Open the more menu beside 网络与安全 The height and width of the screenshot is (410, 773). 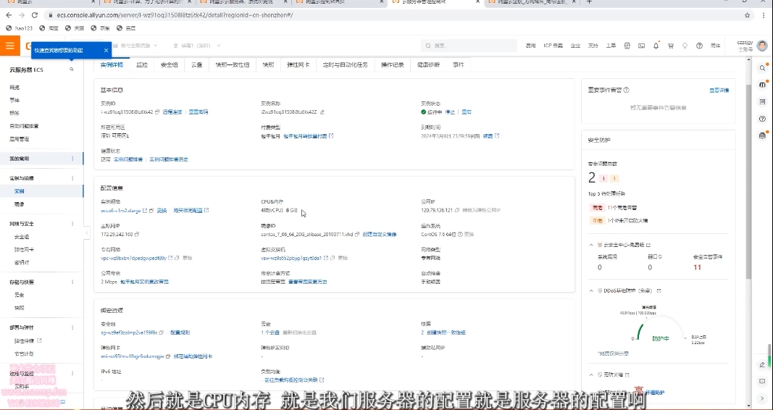point(73,224)
